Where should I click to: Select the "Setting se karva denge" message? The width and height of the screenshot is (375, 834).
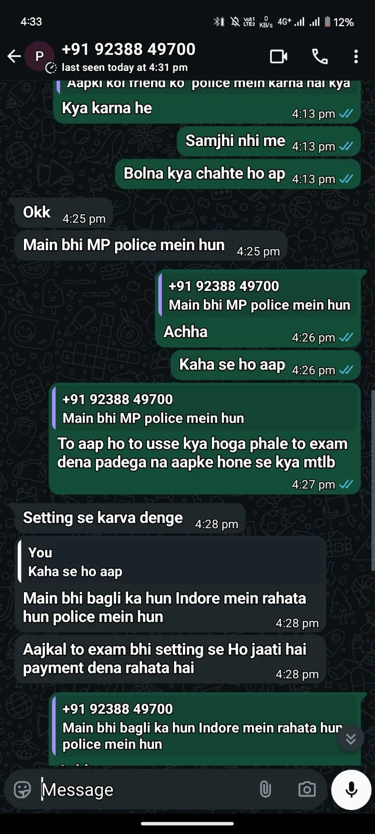(129, 518)
